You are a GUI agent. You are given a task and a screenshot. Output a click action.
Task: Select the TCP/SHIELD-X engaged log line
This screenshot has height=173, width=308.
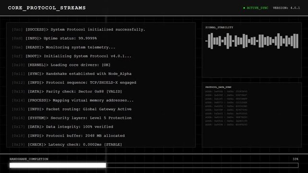tap(74, 83)
